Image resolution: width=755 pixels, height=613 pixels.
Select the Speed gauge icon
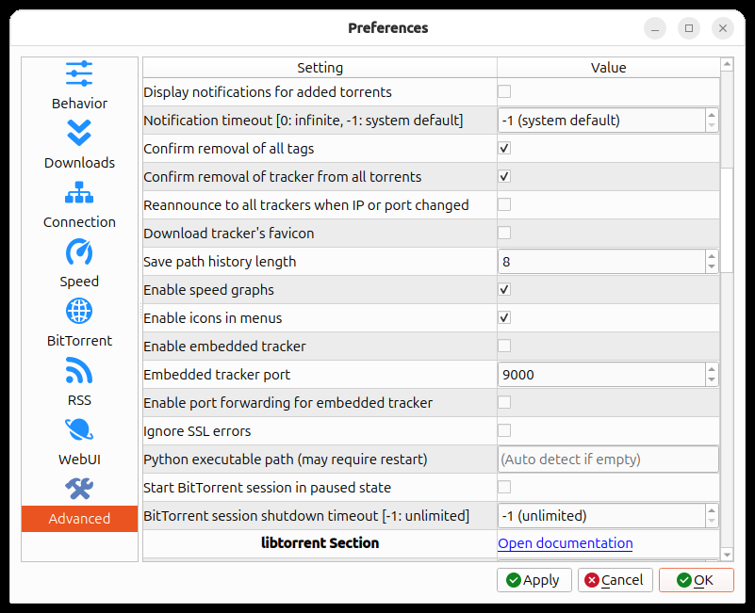click(79, 252)
